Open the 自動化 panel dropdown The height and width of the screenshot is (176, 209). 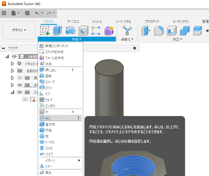coord(127,39)
